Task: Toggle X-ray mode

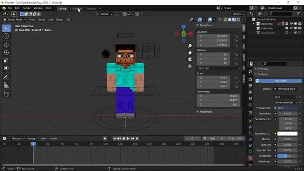Action: tap(219, 19)
